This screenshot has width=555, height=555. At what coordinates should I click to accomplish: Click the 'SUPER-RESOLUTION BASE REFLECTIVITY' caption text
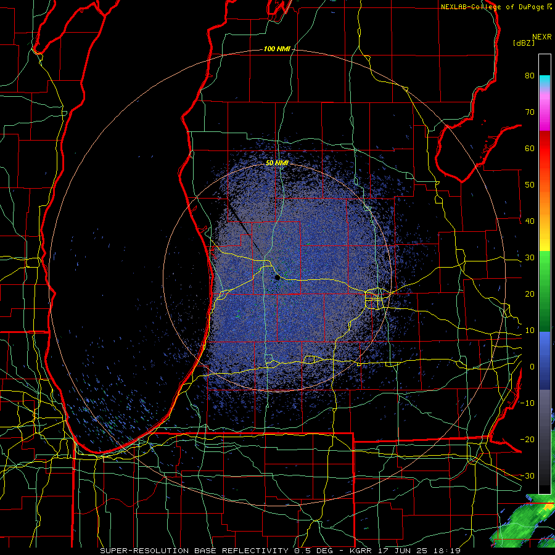[194, 551]
